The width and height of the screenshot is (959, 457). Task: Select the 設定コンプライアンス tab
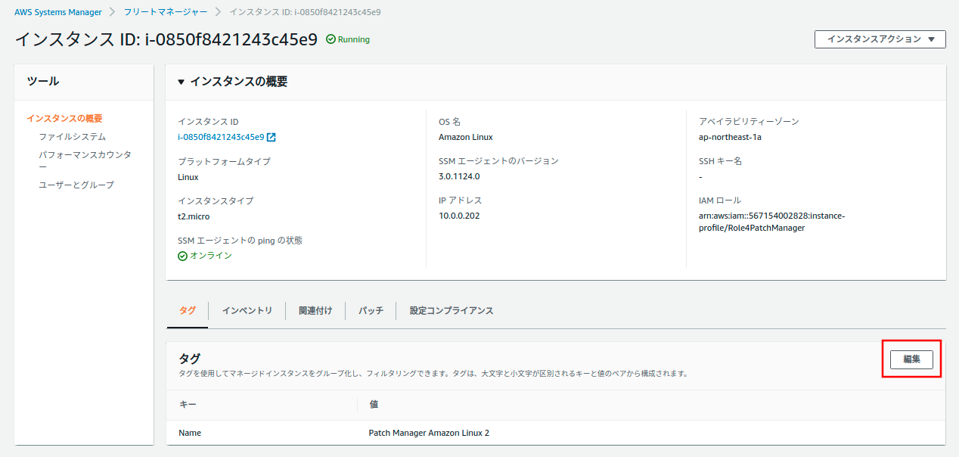click(452, 310)
